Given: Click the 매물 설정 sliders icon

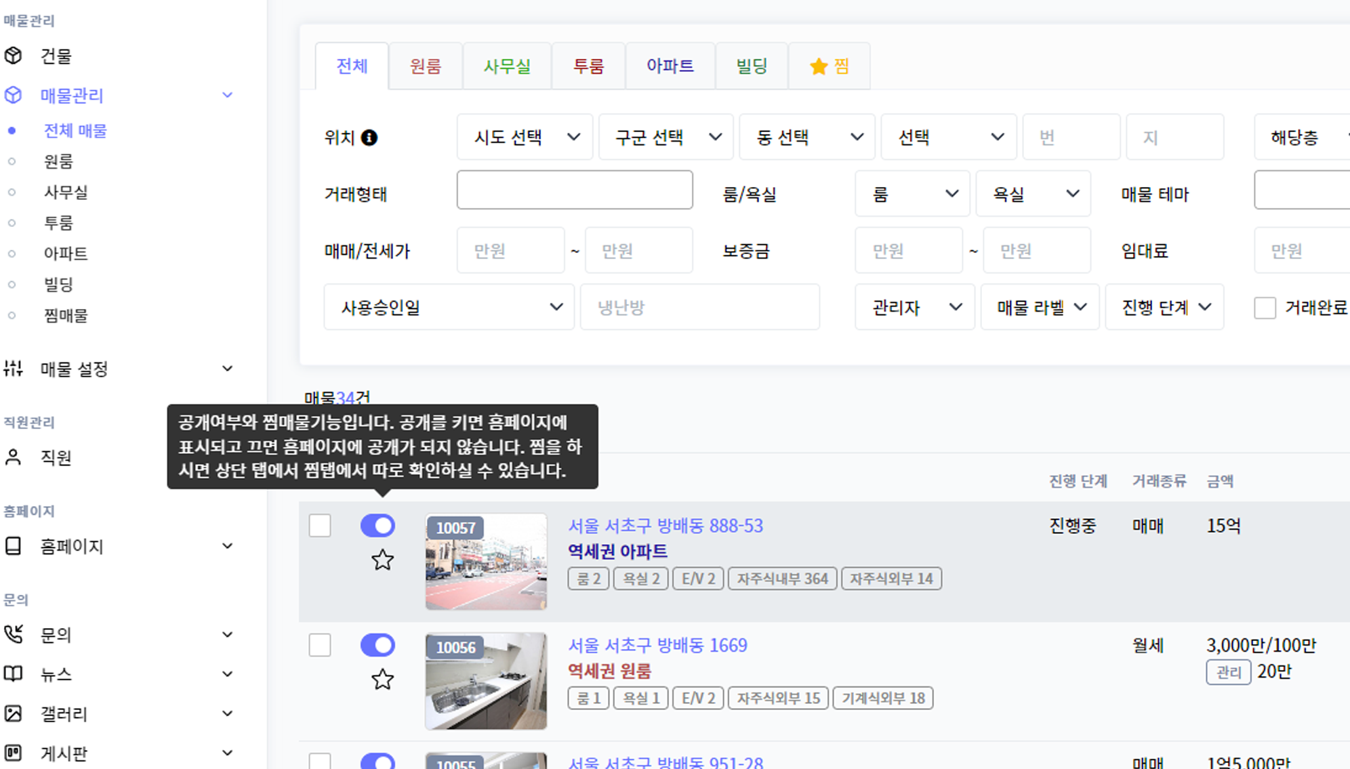Looking at the screenshot, I should coord(13,369).
